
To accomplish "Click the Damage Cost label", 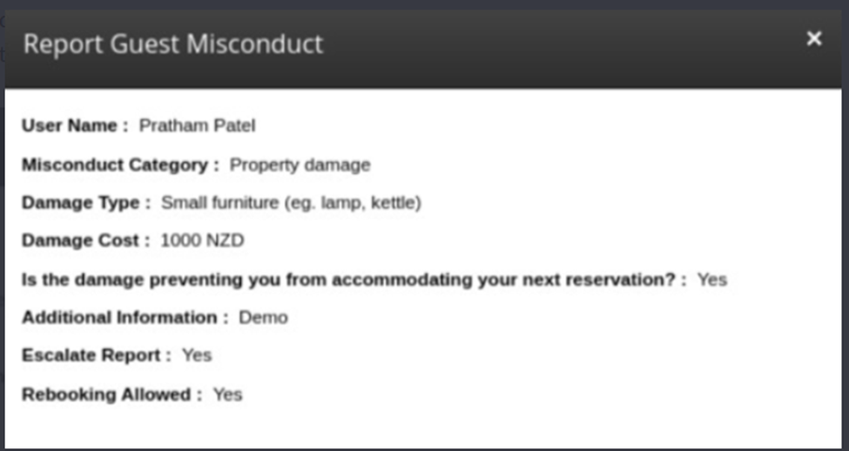I will [x=80, y=241].
